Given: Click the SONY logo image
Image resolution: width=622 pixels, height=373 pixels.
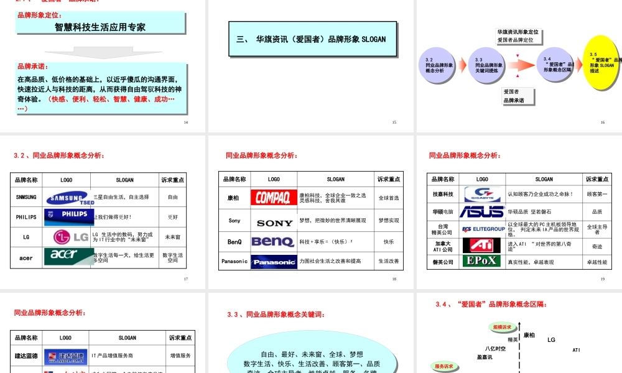Looking at the screenshot, I should [x=274, y=223].
